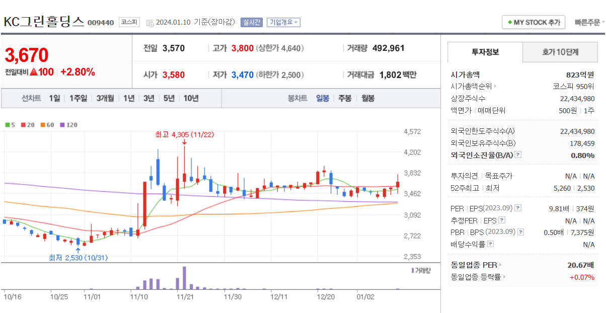
Task: Select the 1주일 line chart period
Action: [79, 98]
